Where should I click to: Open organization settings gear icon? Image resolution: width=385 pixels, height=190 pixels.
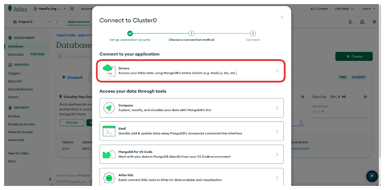[72, 9]
